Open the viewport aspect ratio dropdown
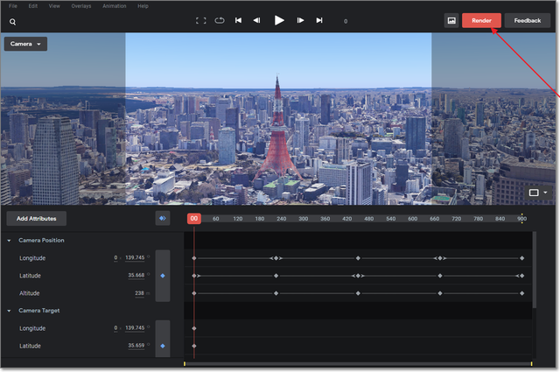The width and height of the screenshot is (560, 372). pyautogui.click(x=536, y=192)
